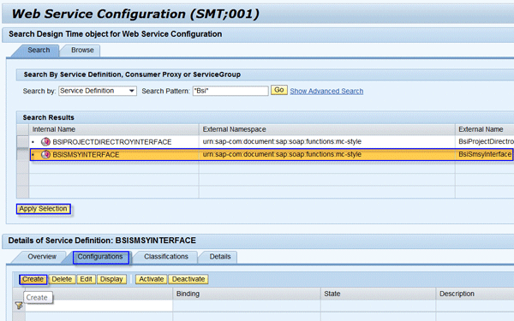Click the External Name column header

click(x=485, y=129)
